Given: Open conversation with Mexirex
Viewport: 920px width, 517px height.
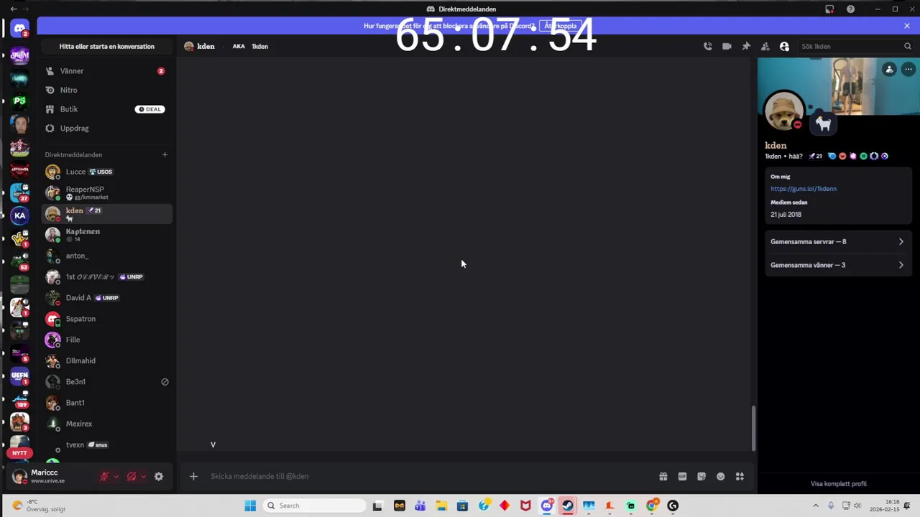Looking at the screenshot, I should [106, 424].
